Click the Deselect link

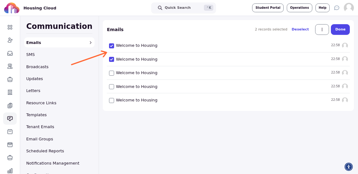pos(300,29)
